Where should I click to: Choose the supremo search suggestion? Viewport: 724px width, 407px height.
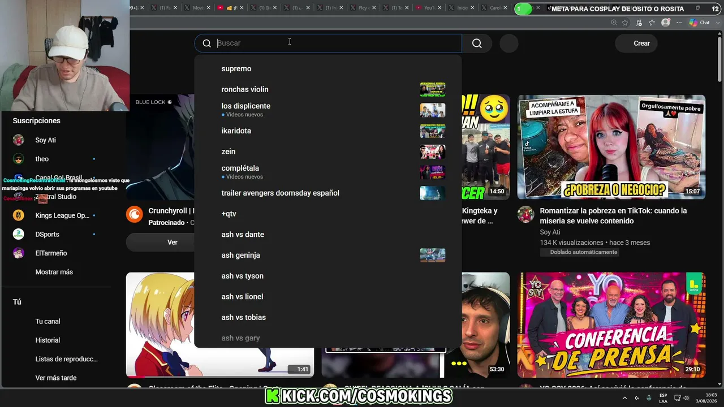(328, 68)
